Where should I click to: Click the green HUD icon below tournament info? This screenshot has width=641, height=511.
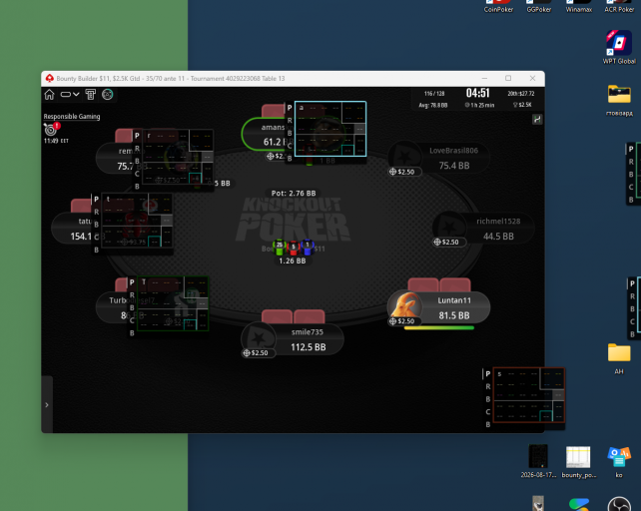[537, 119]
